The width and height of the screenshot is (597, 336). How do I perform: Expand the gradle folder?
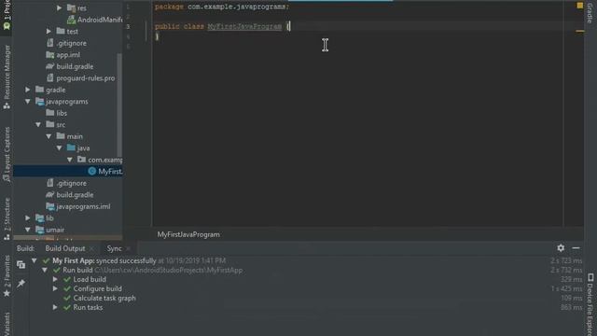pos(28,90)
